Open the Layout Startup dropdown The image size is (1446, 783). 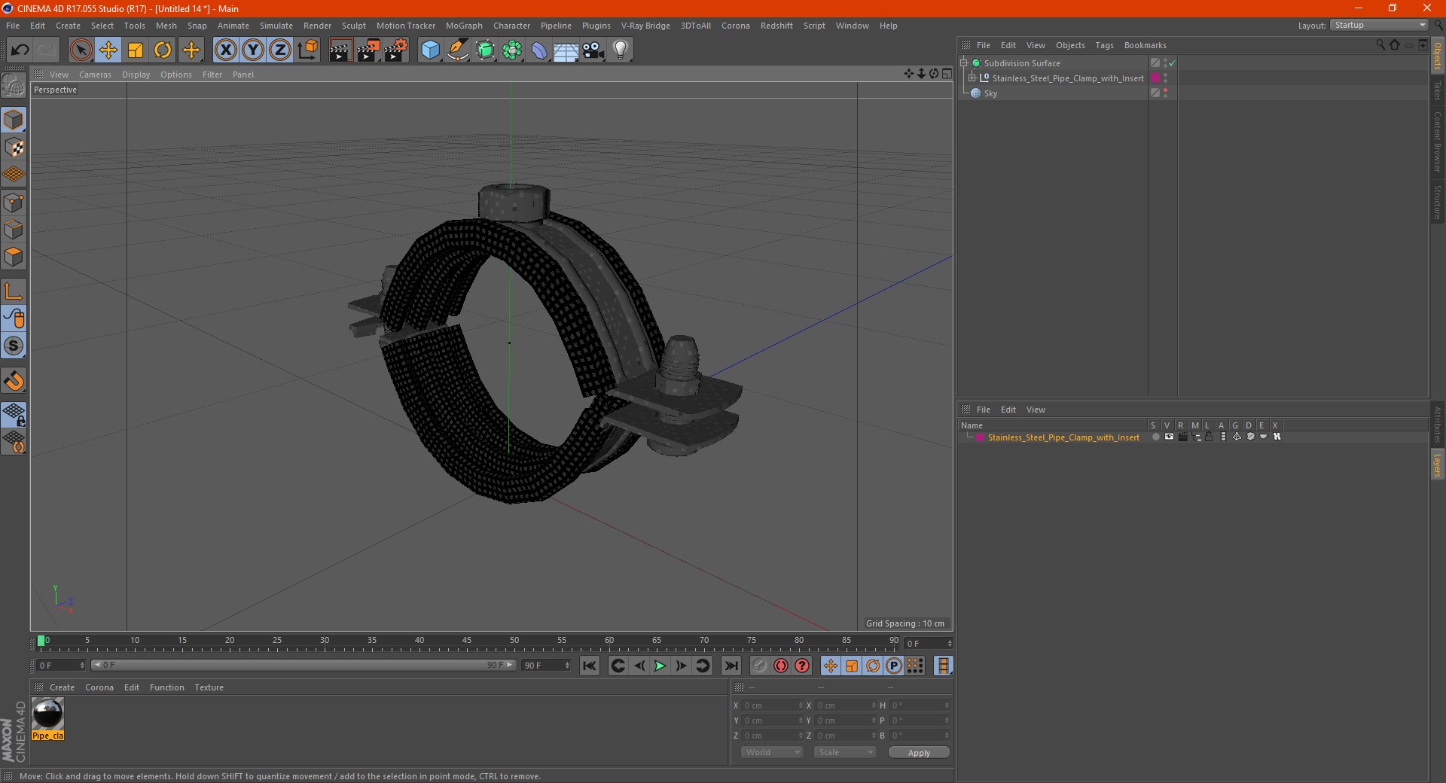[1379, 26]
